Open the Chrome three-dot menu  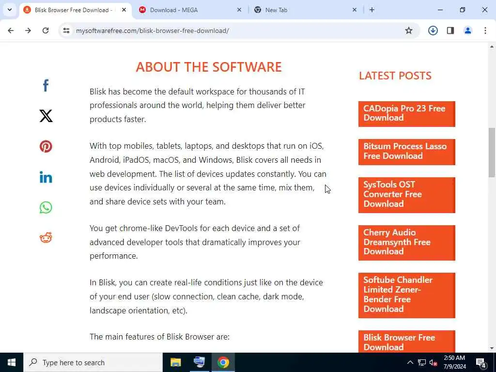point(485,31)
